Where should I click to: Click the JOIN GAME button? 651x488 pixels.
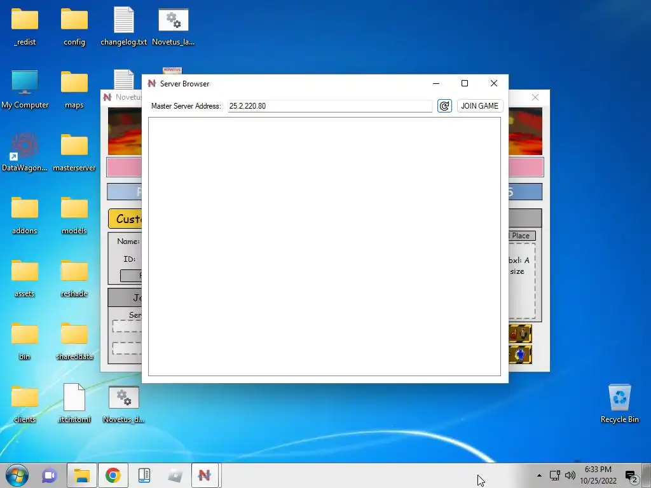click(480, 106)
